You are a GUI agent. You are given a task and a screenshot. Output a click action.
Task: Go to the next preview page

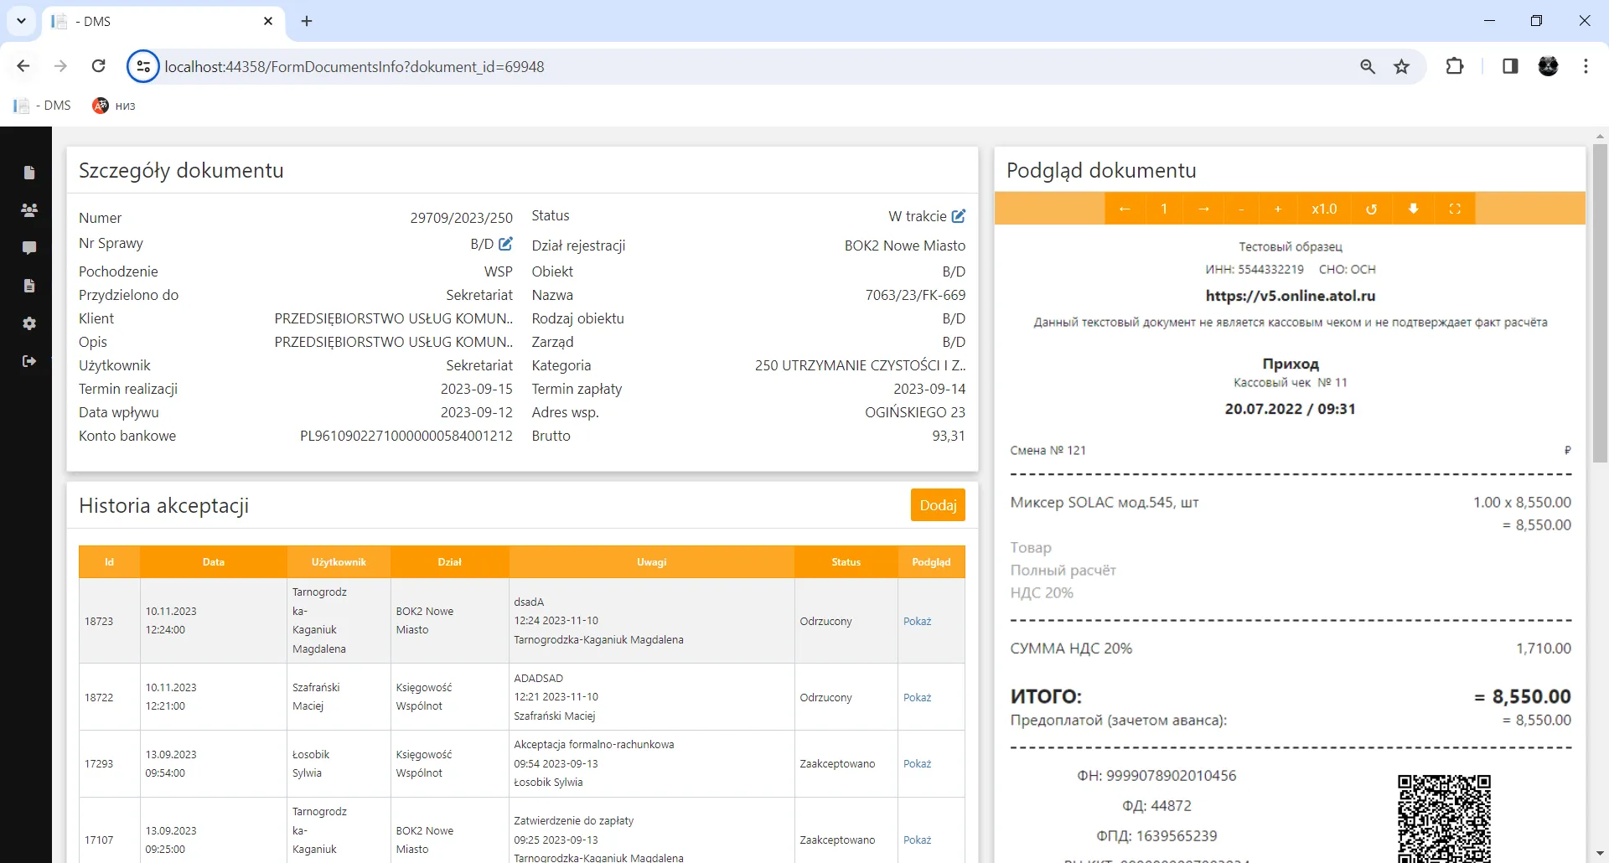pyautogui.click(x=1203, y=209)
